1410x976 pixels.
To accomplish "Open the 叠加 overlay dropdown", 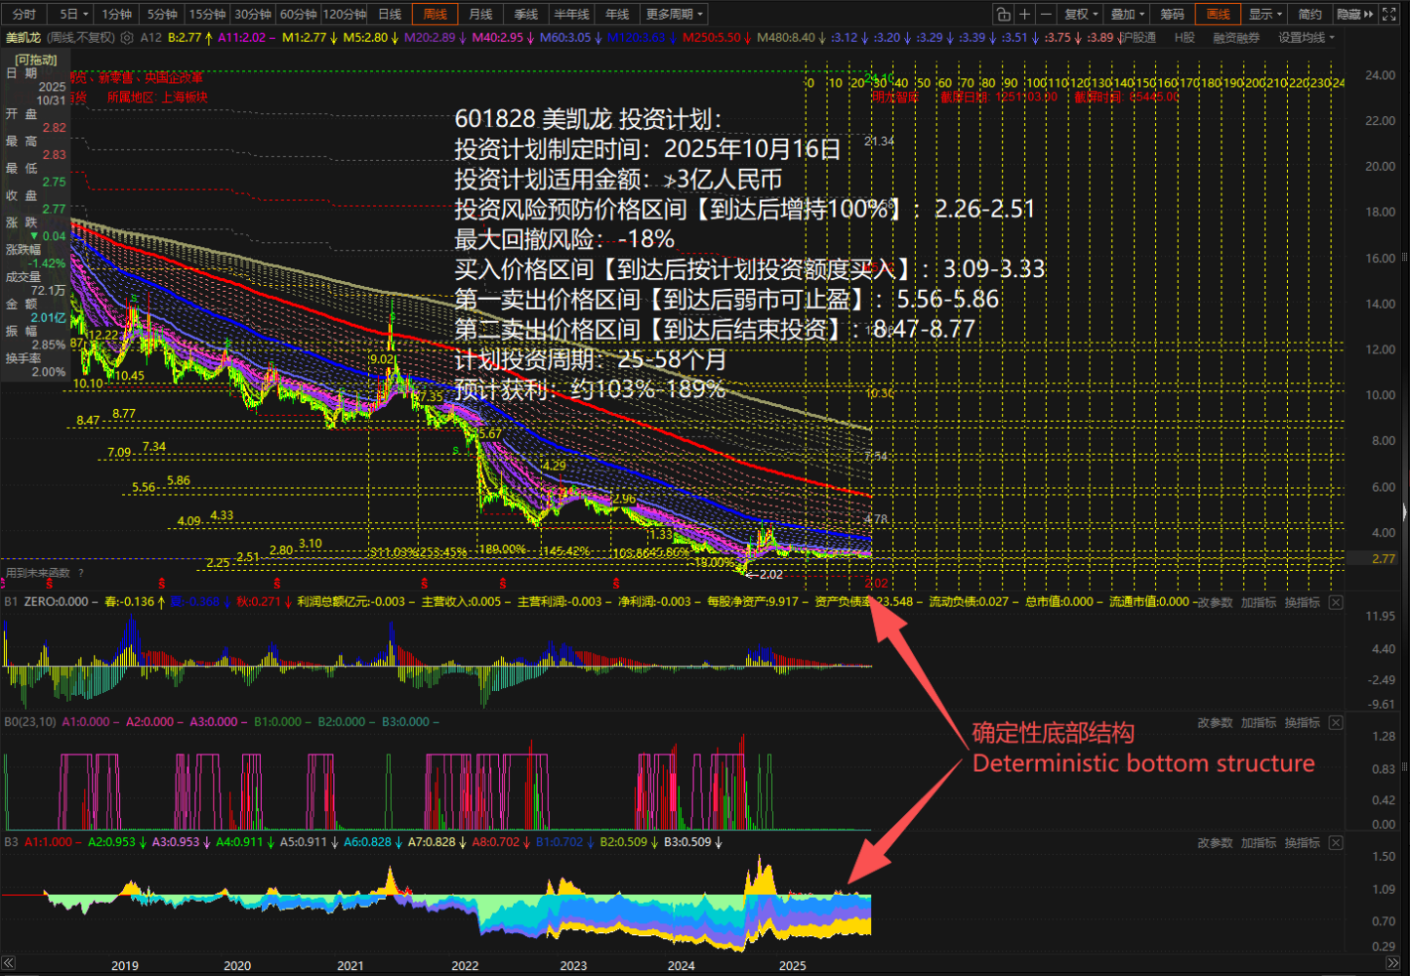I will pyautogui.click(x=1128, y=14).
